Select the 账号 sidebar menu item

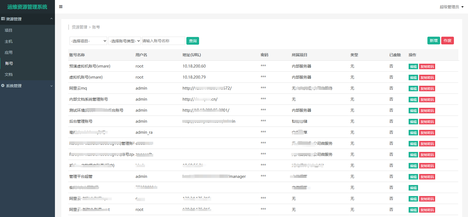(27, 63)
